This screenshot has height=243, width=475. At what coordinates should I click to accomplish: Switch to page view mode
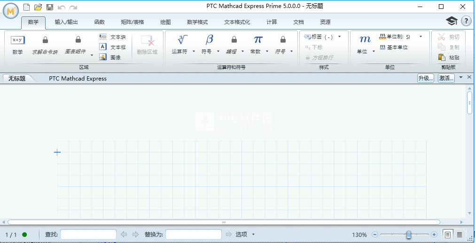coord(448,234)
